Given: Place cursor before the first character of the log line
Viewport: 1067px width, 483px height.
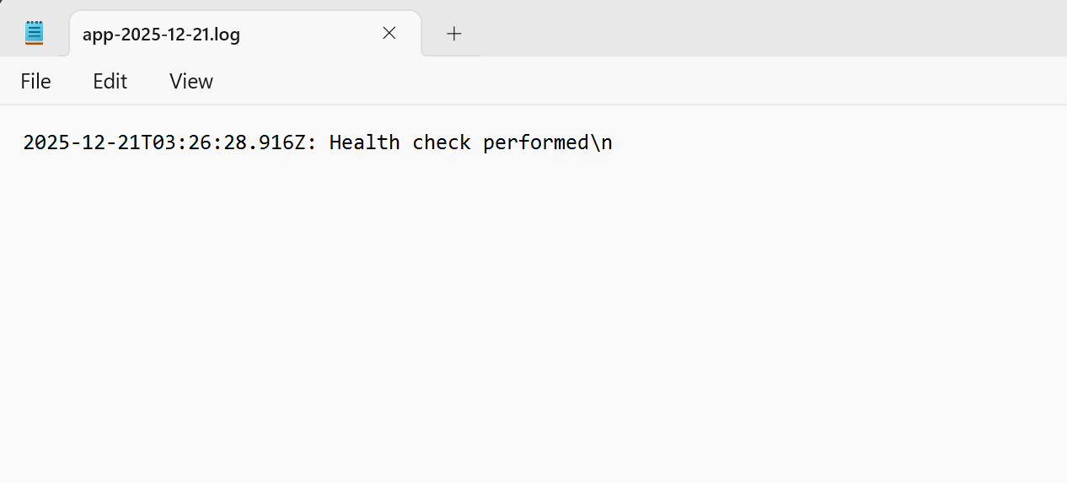Looking at the screenshot, I should 24,142.
